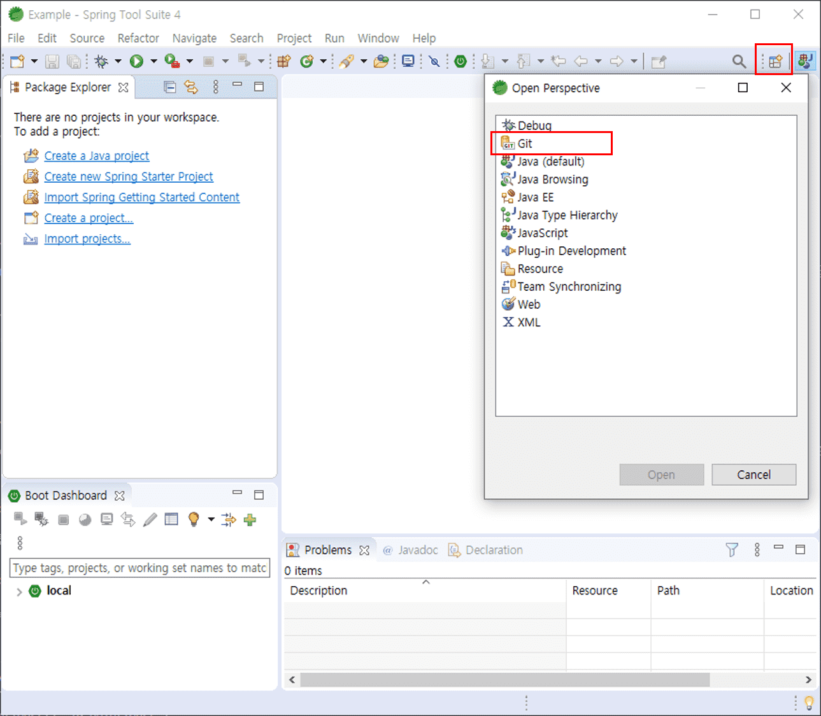Open dropdown arrow next to Run Last Tool icon

click(x=189, y=61)
